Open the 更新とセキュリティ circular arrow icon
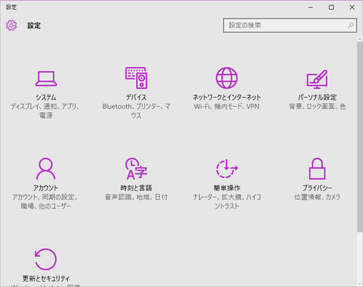Screen dimensions: 363x287 pyautogui.click(x=45, y=259)
